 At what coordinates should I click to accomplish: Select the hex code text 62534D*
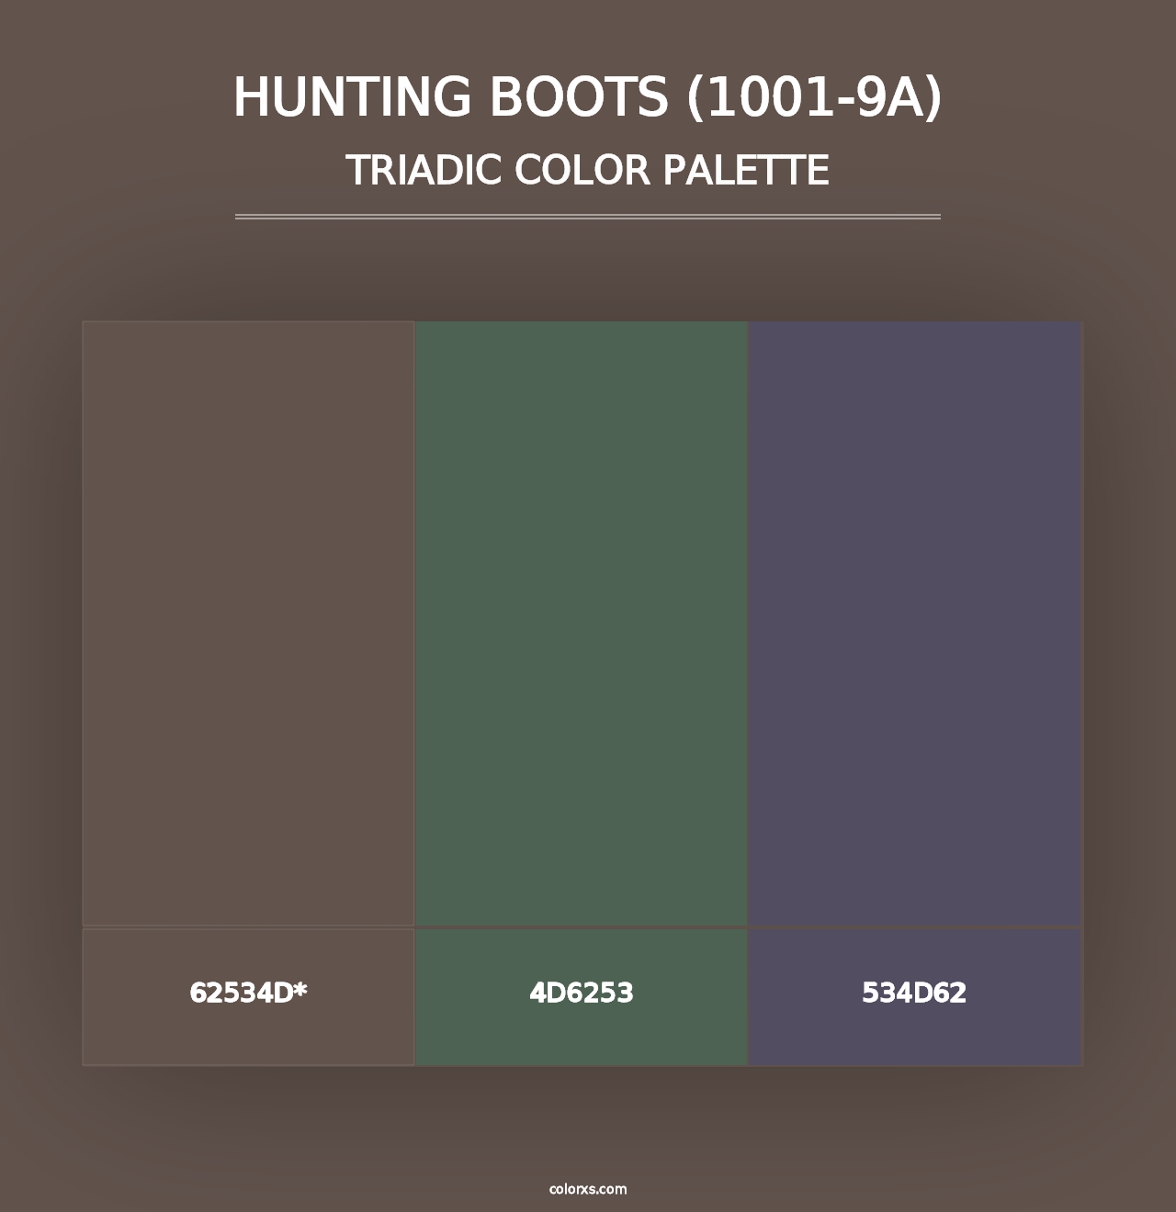click(248, 993)
